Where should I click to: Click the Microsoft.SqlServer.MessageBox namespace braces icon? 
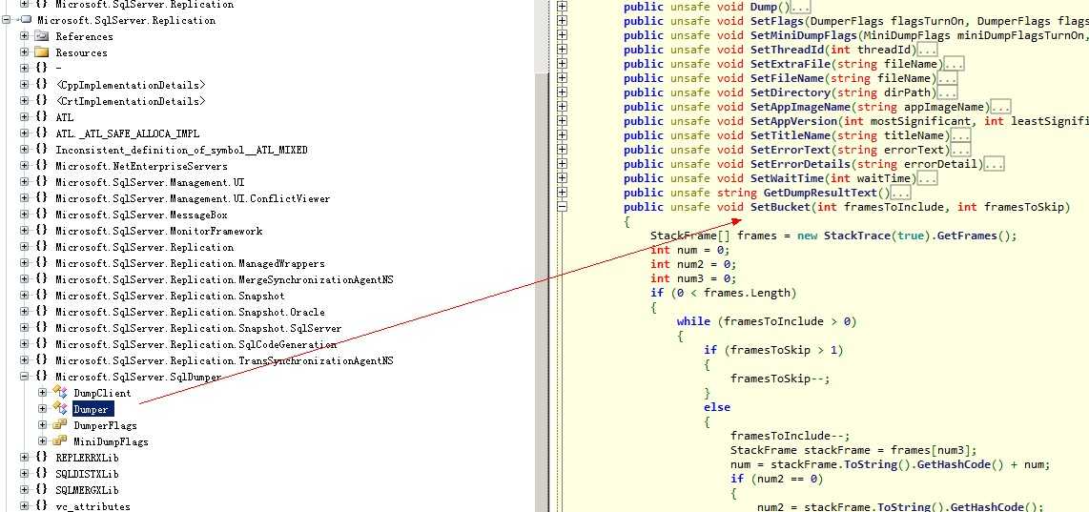pyautogui.click(x=42, y=215)
